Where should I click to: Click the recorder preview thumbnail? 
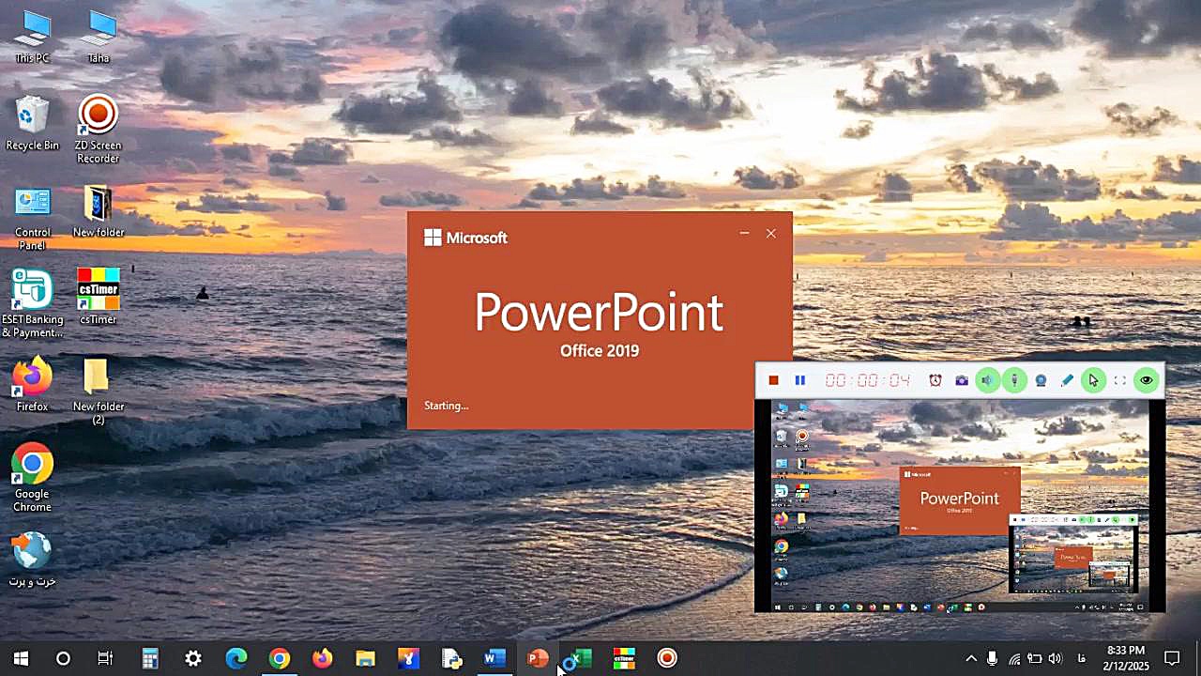tap(959, 506)
